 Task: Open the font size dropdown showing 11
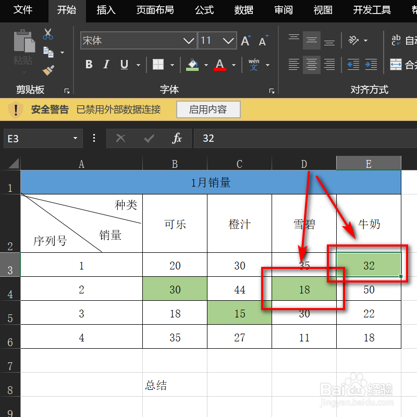228,41
